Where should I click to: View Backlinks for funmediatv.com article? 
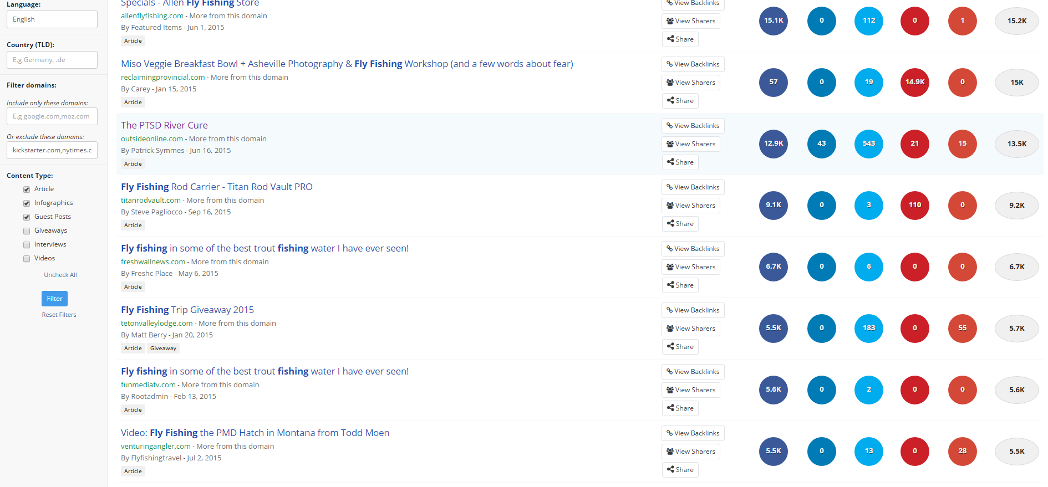coord(693,372)
